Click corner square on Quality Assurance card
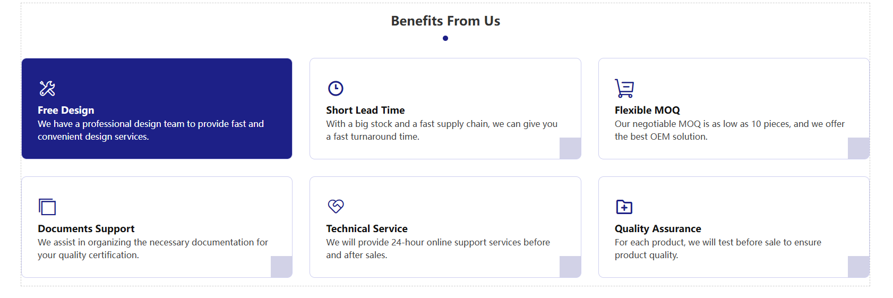893x298 pixels. pos(858,267)
